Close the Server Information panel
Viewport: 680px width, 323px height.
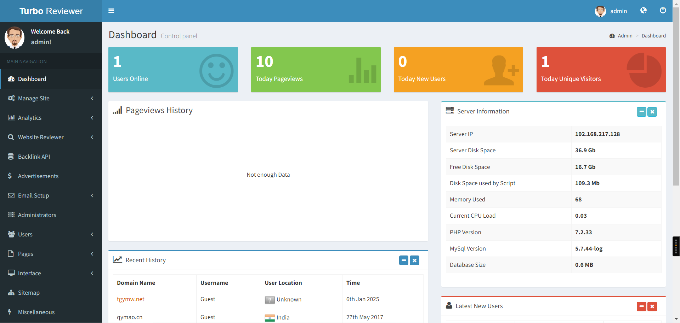coord(652,112)
